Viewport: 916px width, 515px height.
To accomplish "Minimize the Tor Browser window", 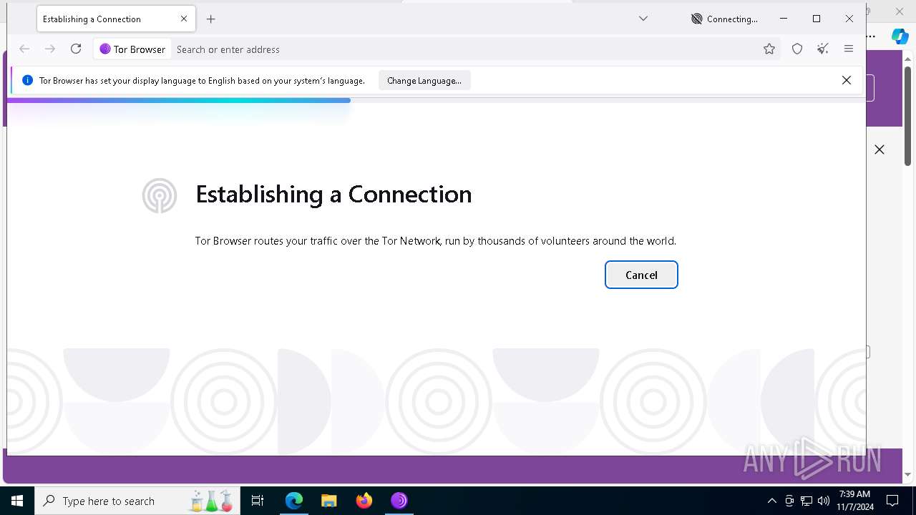I will pos(784,19).
